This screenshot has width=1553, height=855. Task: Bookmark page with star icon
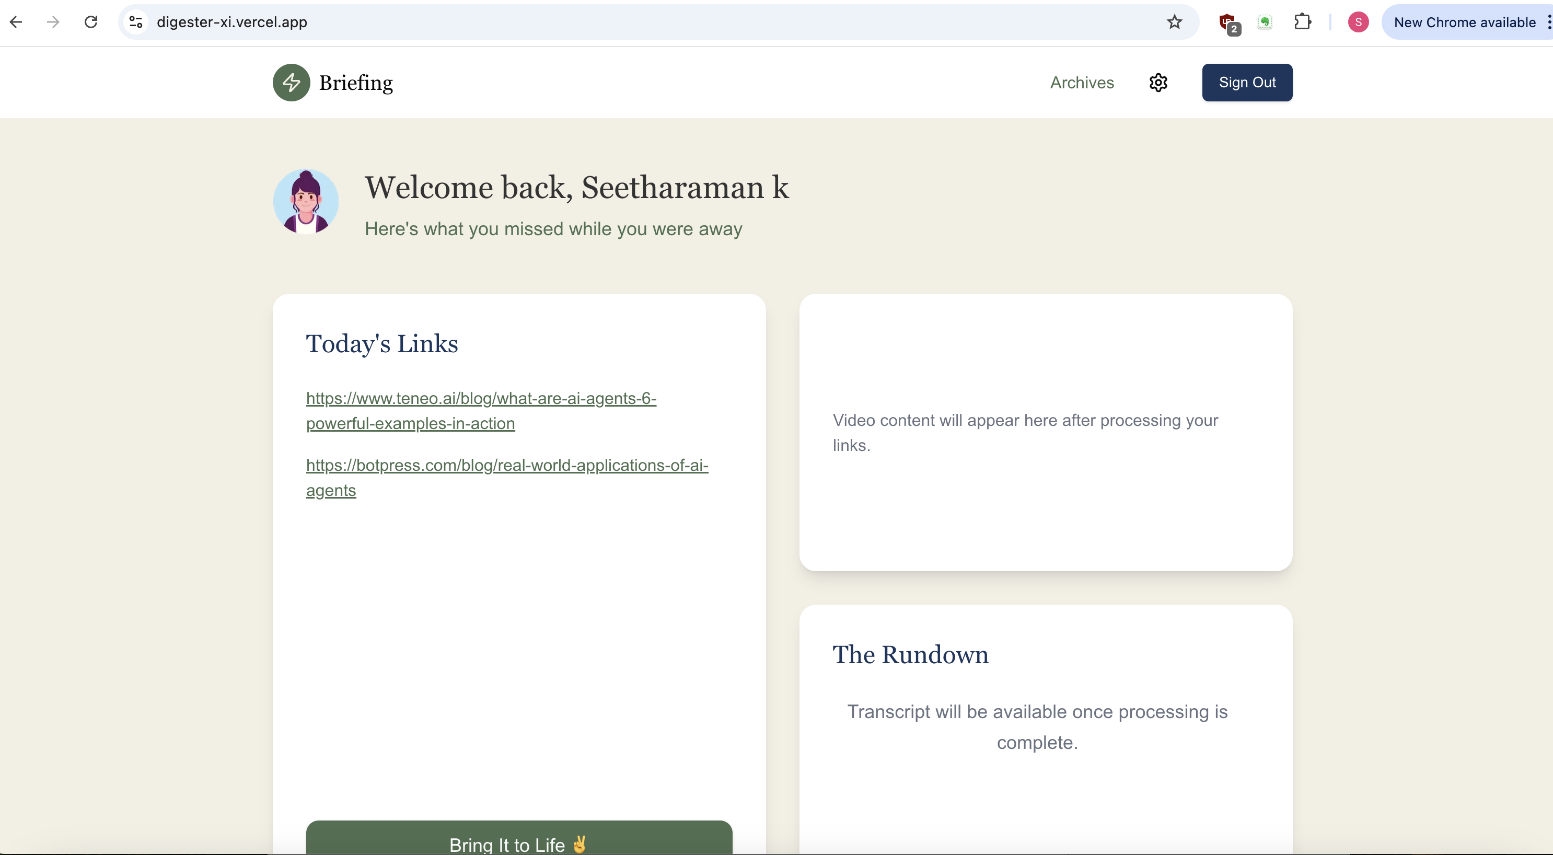pyautogui.click(x=1174, y=22)
